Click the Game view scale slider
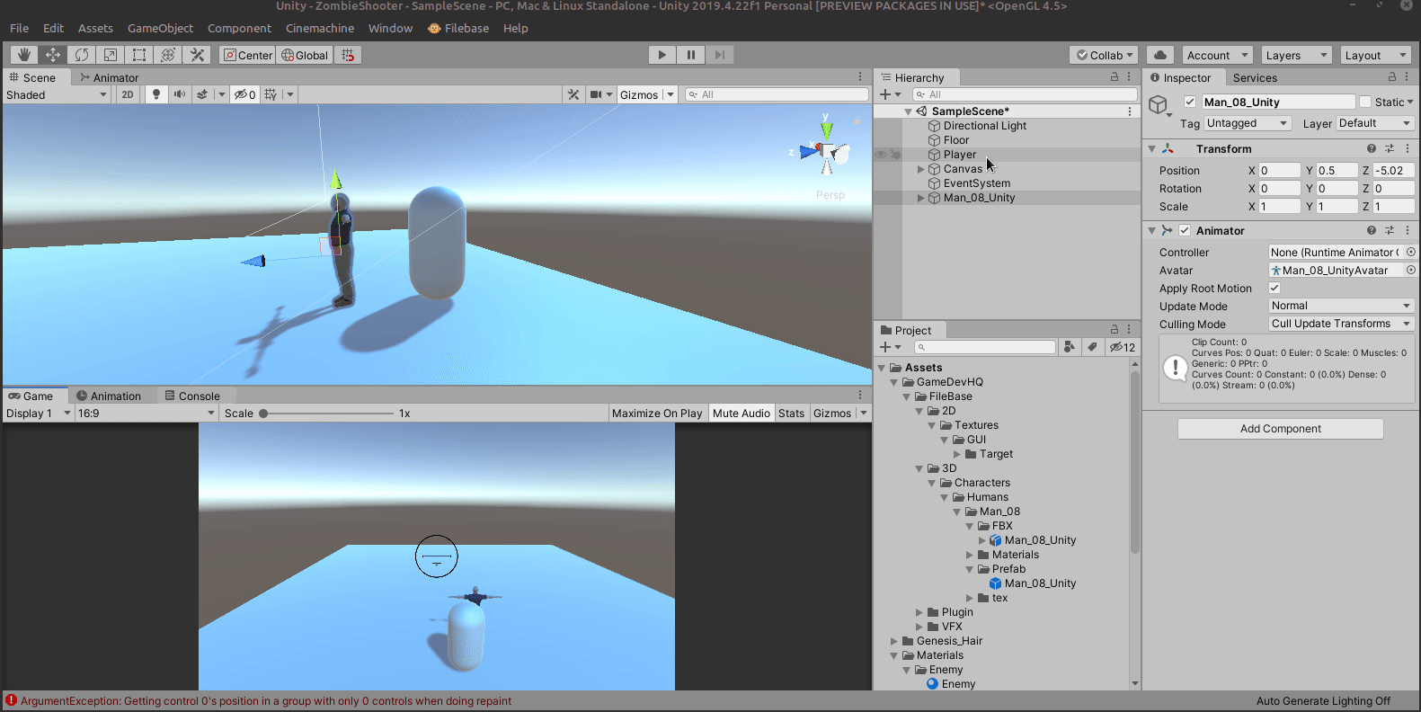 coord(327,414)
